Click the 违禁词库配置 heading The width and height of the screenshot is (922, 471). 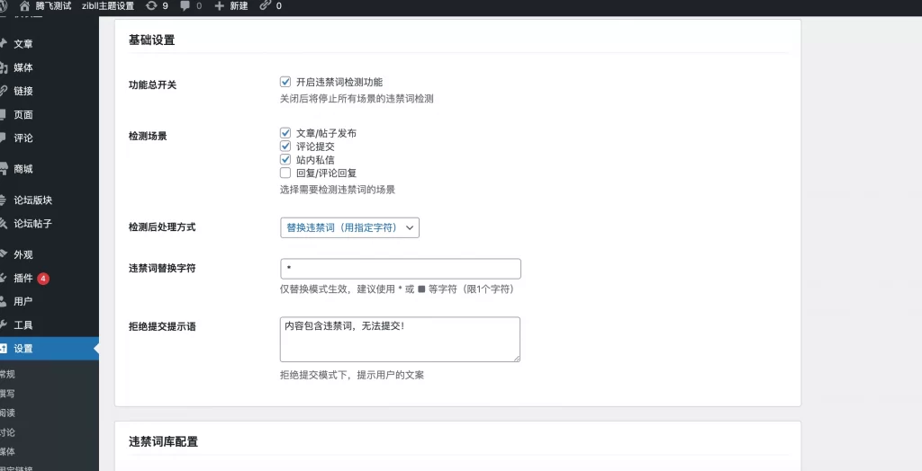(x=164, y=441)
